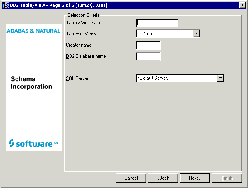Click the 'Schema Incorporation' heading text
248x188 pixels.
click(31, 83)
